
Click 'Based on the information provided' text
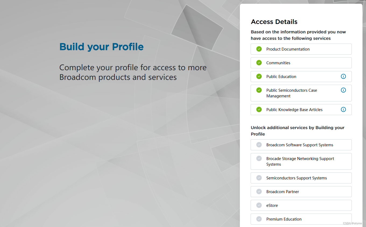[298, 35]
